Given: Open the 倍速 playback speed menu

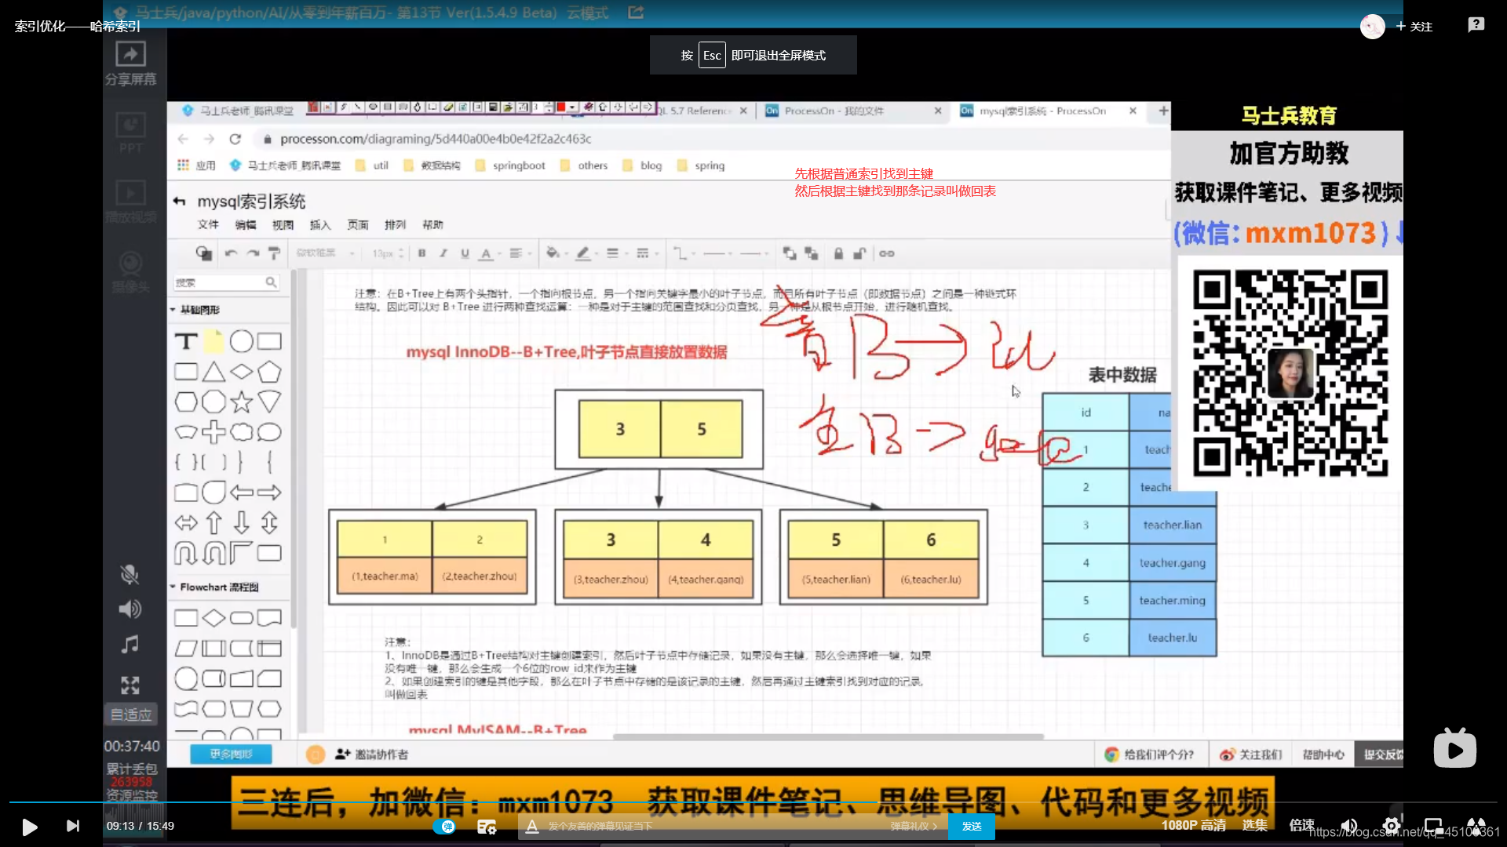Looking at the screenshot, I should (x=1301, y=825).
